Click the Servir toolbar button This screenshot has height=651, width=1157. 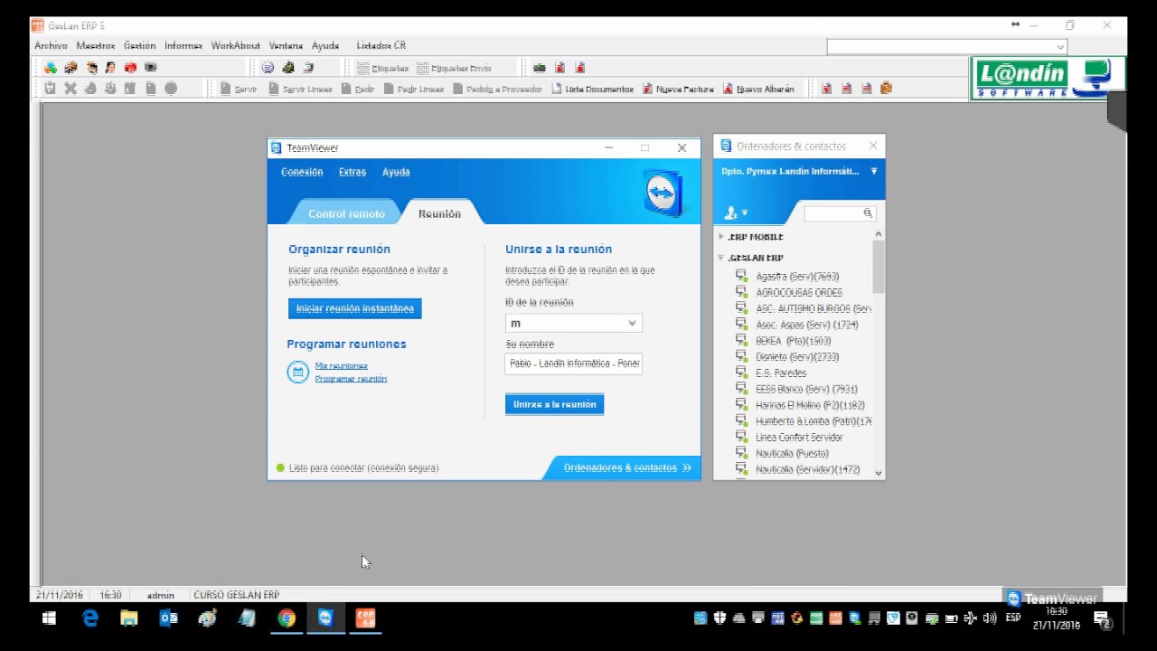(x=239, y=89)
